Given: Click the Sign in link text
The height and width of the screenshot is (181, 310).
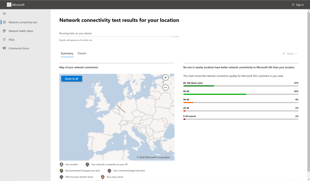Looking at the screenshot, I should pos(300,5).
